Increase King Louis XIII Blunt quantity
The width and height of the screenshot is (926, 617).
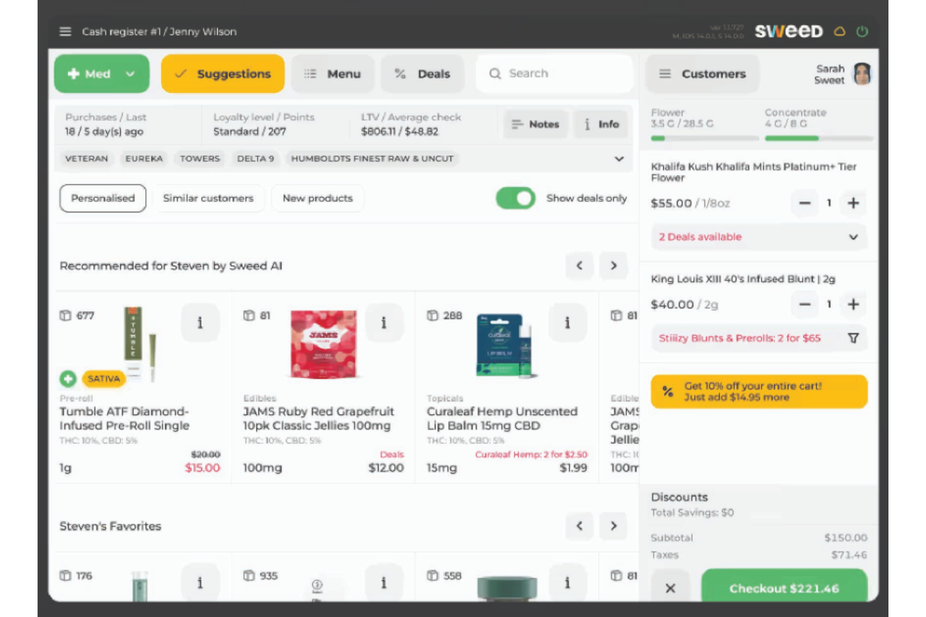point(853,304)
